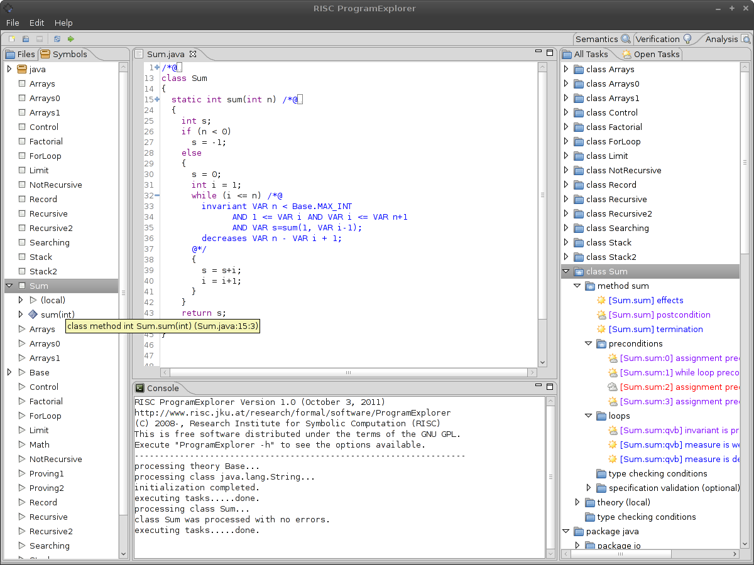Collapse the Sum class in Symbols tree
Viewport: 754px width, 565px height.
coord(9,286)
